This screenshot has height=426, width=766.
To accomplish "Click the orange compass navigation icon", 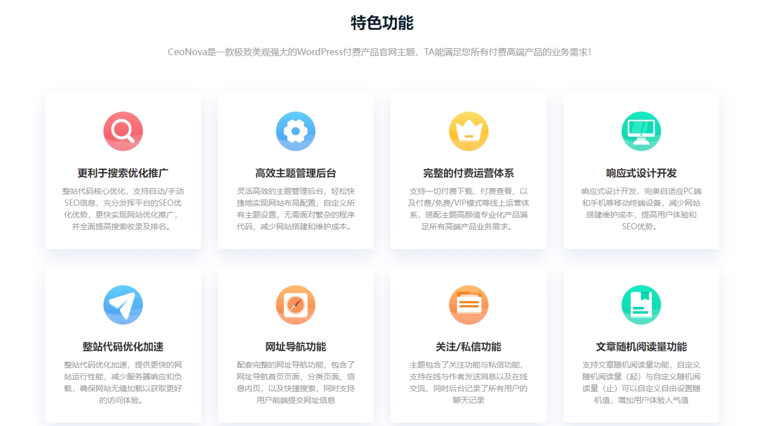I will pyautogui.click(x=296, y=305).
